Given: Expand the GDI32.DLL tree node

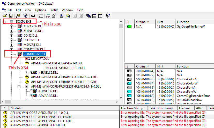Looking at the screenshot, I should 11,36.
